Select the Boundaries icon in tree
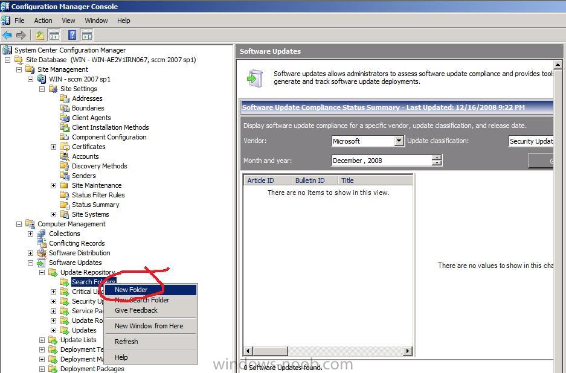The image size is (566, 373). (x=65, y=108)
